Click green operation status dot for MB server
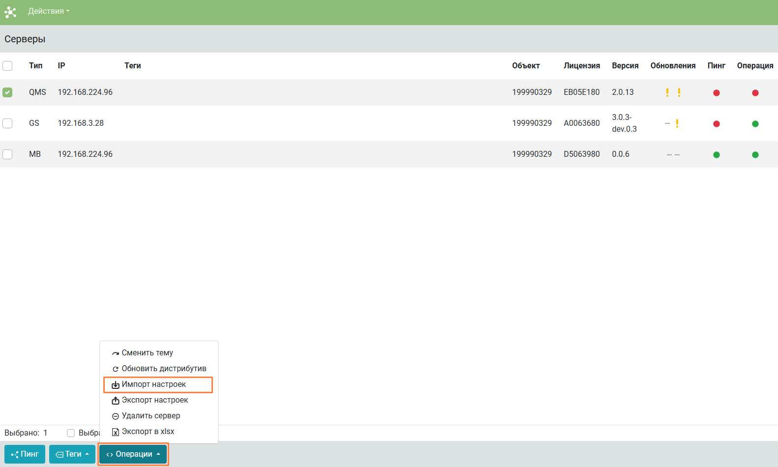 tap(755, 155)
